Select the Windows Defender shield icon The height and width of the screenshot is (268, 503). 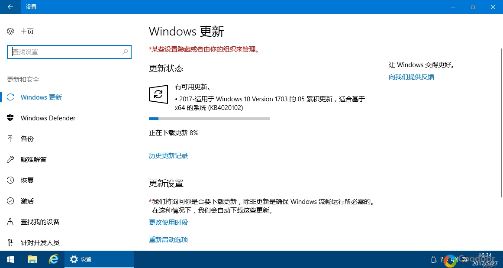pyautogui.click(x=10, y=118)
